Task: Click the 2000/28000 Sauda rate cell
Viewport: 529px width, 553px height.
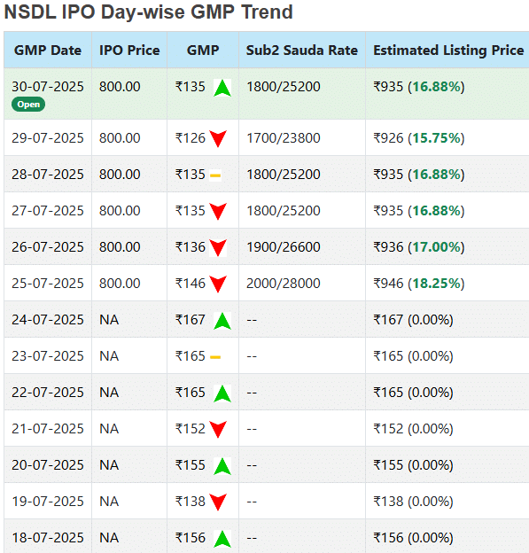Action: [284, 284]
